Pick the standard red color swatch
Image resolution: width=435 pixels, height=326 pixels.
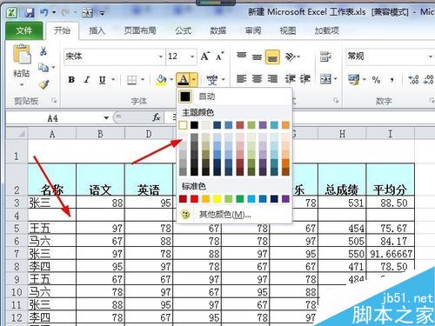pos(194,199)
